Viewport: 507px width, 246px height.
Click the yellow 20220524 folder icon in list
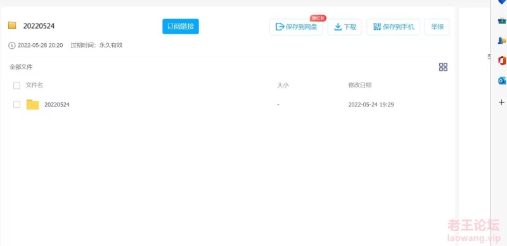pyautogui.click(x=32, y=105)
